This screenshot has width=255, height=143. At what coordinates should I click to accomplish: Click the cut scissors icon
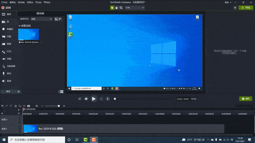click(x=11, y=106)
